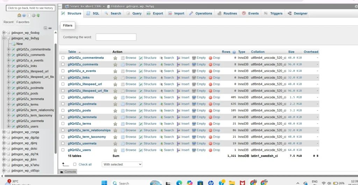The height and width of the screenshot is (185, 358).
Task: Open the Import tab
Action: (176, 14)
